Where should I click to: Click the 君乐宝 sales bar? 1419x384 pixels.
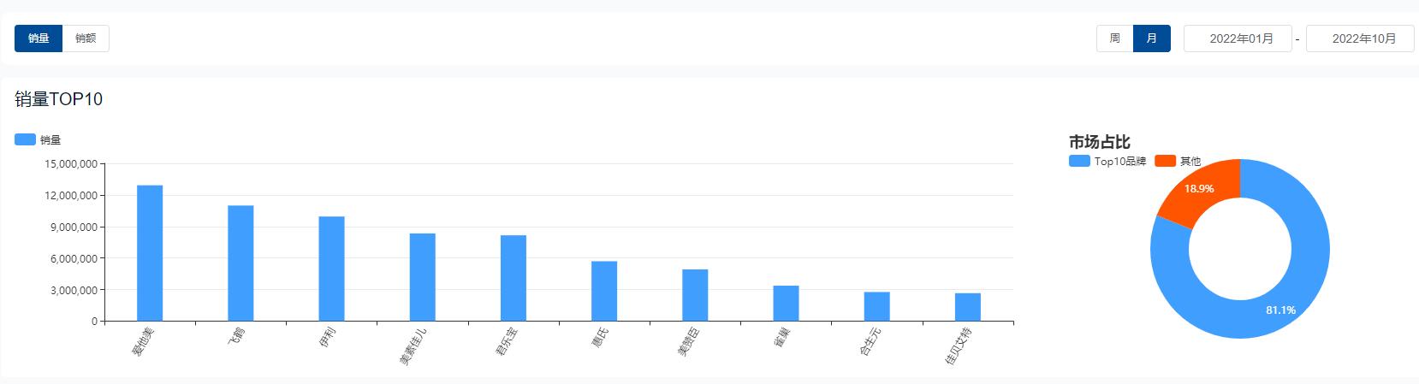pos(514,278)
